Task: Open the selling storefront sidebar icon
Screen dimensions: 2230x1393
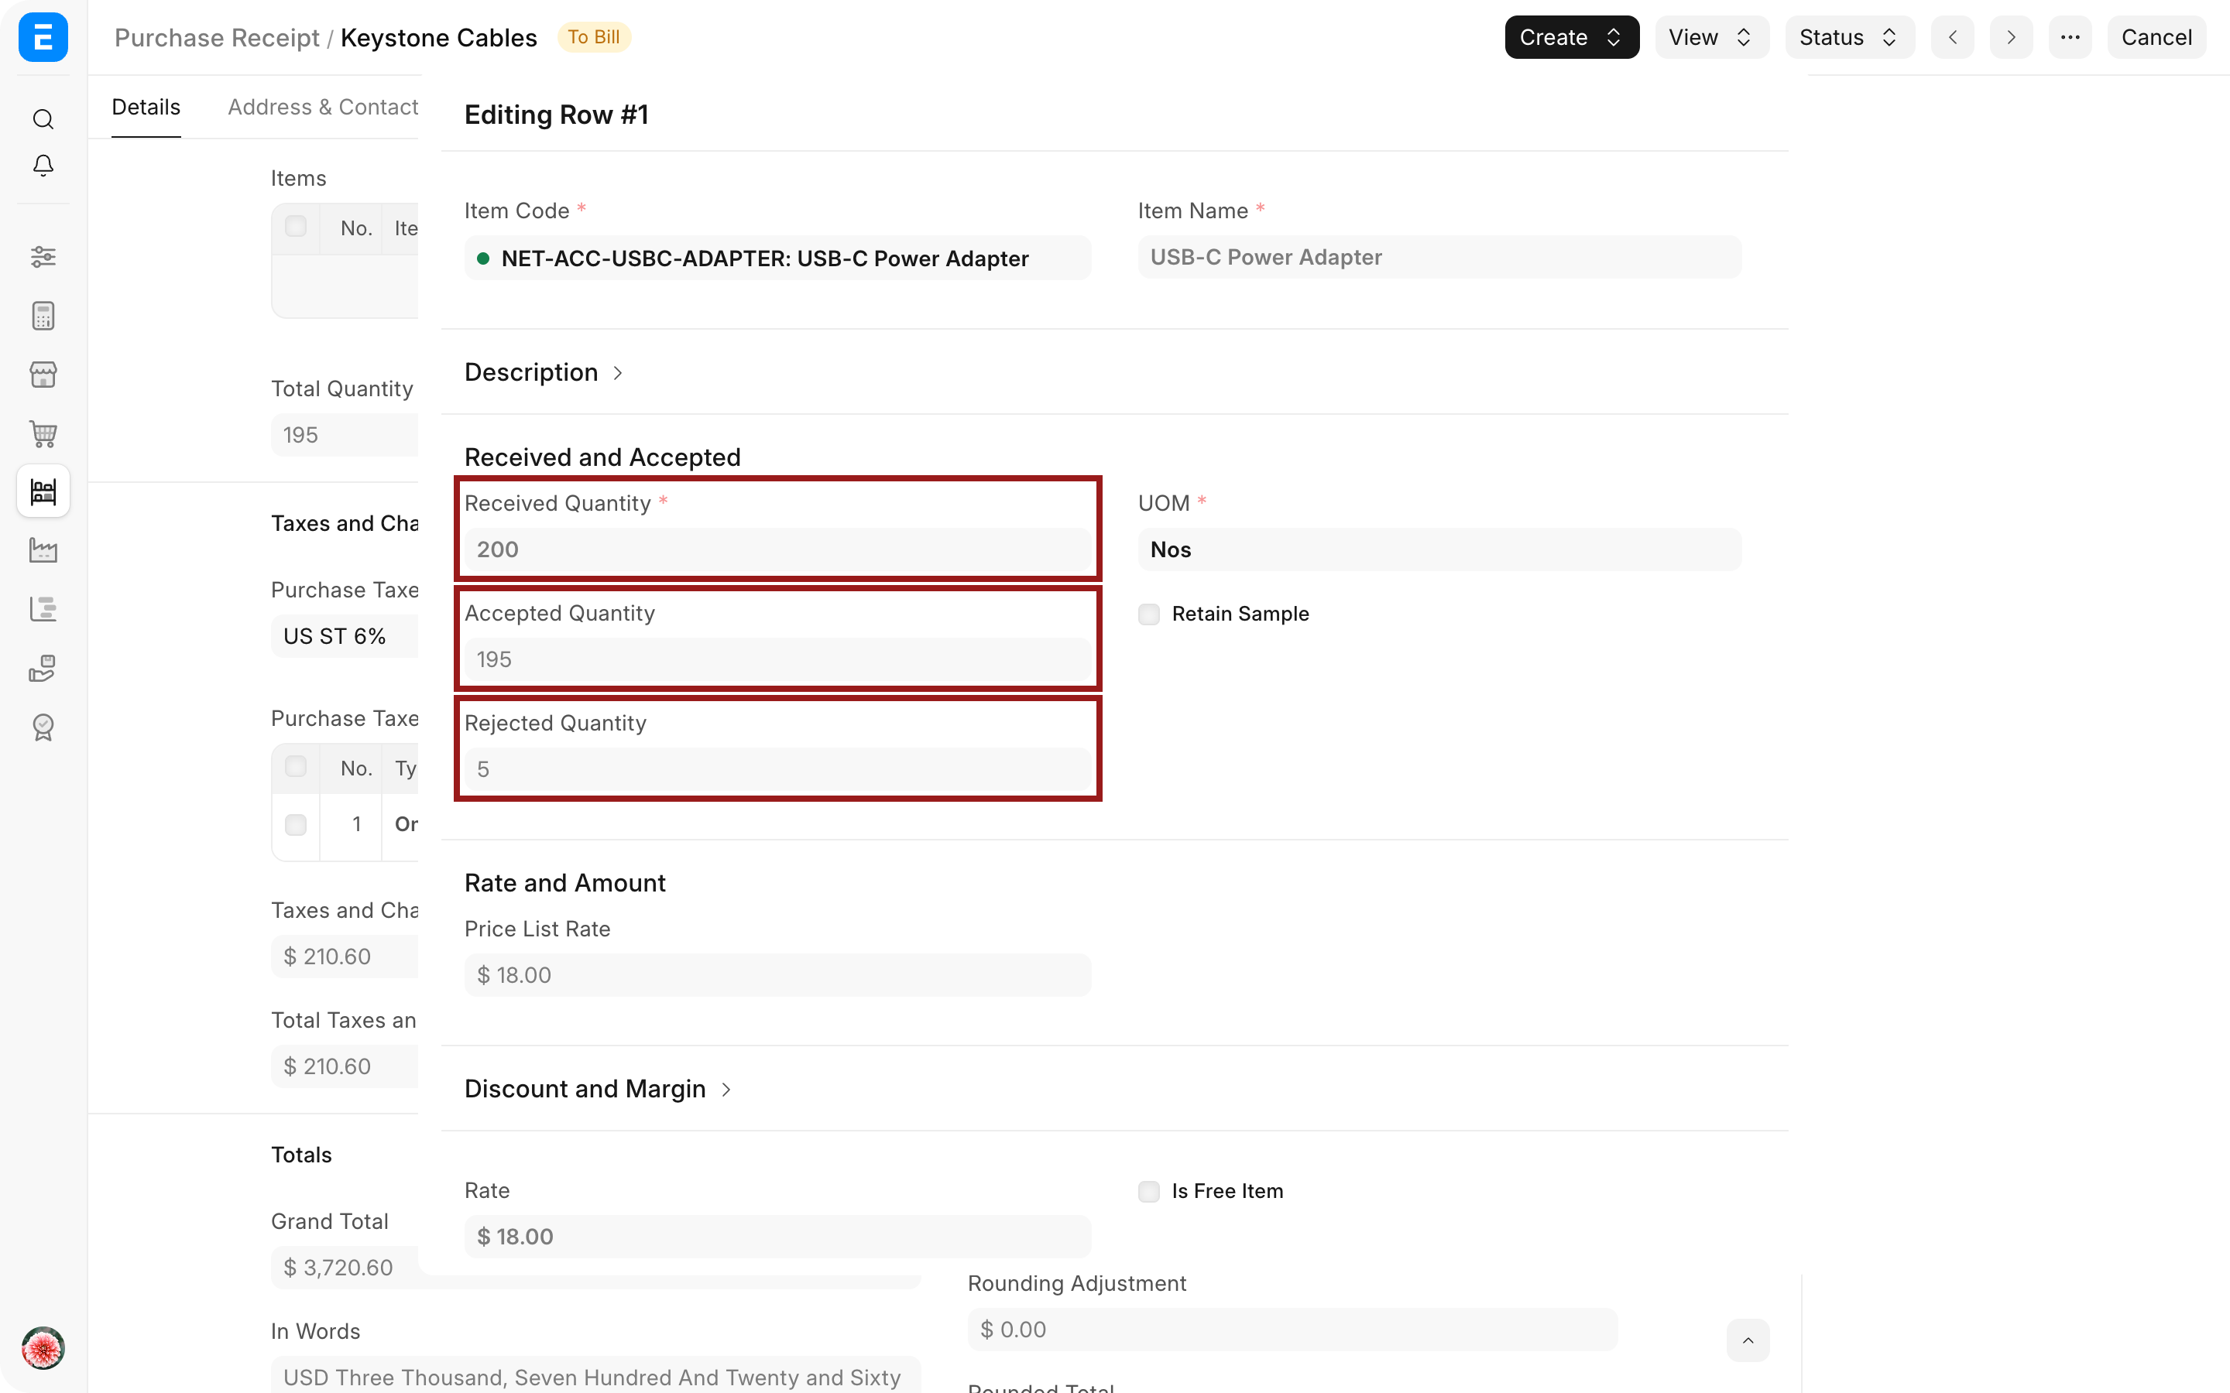Action: point(43,374)
